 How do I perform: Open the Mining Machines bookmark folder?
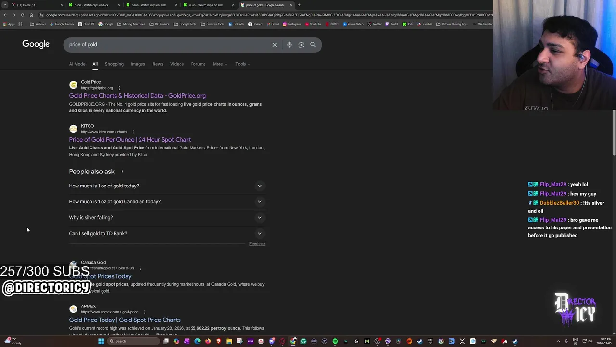(131, 24)
